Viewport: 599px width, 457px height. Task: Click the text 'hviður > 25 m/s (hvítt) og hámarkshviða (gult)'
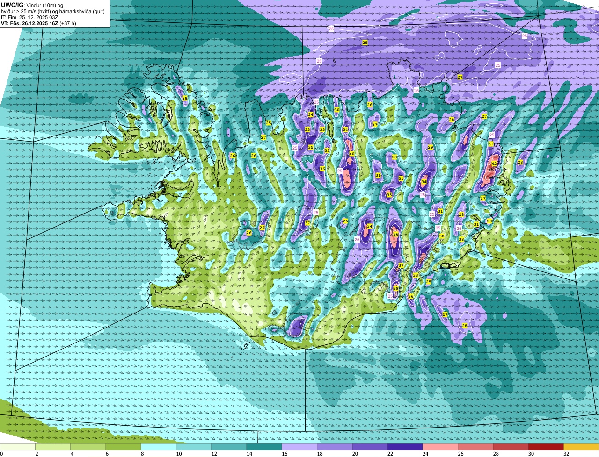(53, 11)
